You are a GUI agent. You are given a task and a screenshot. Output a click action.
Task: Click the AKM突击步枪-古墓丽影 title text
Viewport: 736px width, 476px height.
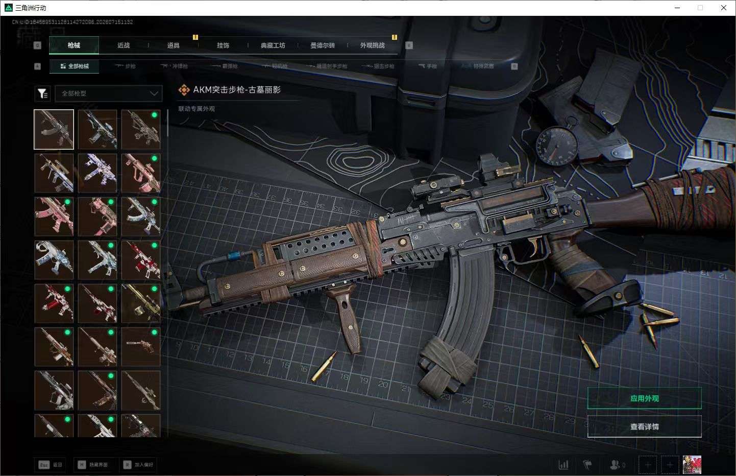[237, 90]
